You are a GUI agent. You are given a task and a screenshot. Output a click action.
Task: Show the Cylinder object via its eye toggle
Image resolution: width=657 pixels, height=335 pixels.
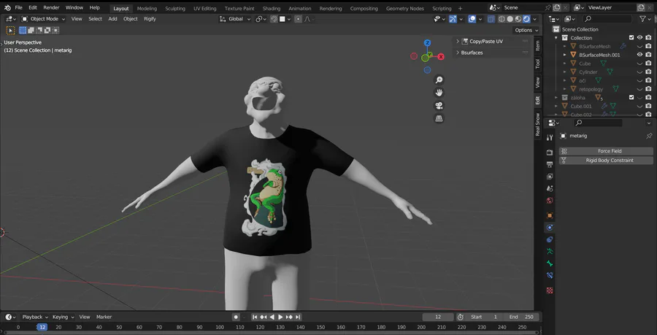639,72
